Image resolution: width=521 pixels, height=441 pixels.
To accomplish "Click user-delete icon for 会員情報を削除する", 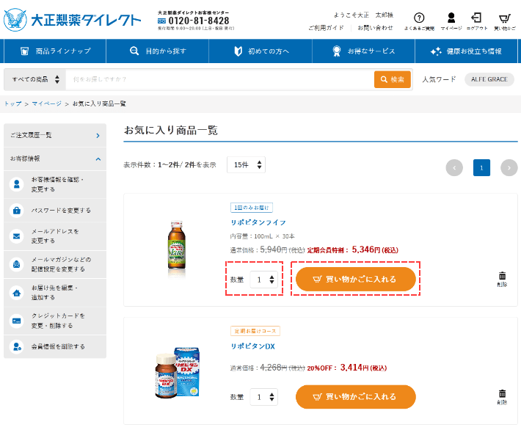I will (16, 346).
